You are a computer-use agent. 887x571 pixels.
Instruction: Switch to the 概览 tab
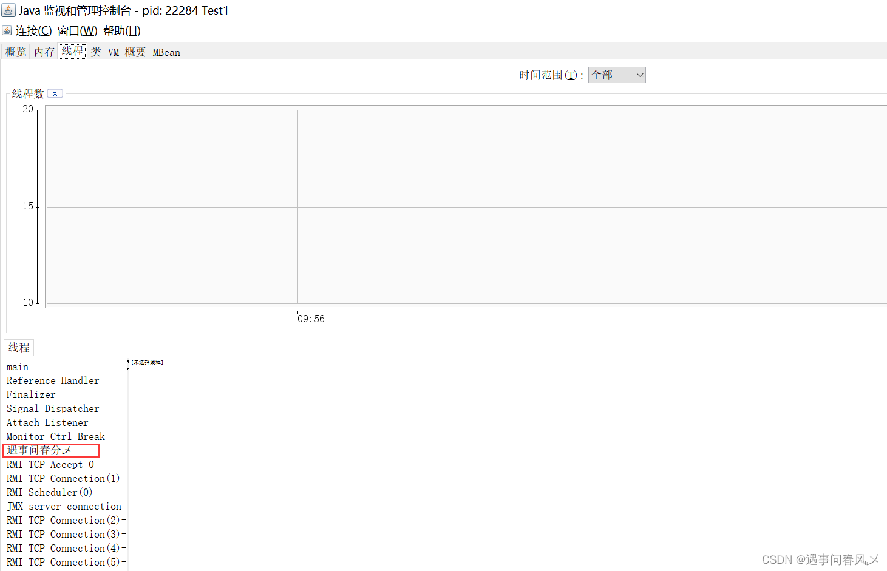[16, 52]
